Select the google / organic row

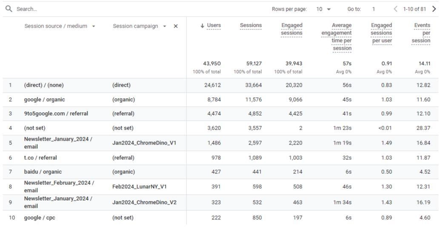click(220, 99)
